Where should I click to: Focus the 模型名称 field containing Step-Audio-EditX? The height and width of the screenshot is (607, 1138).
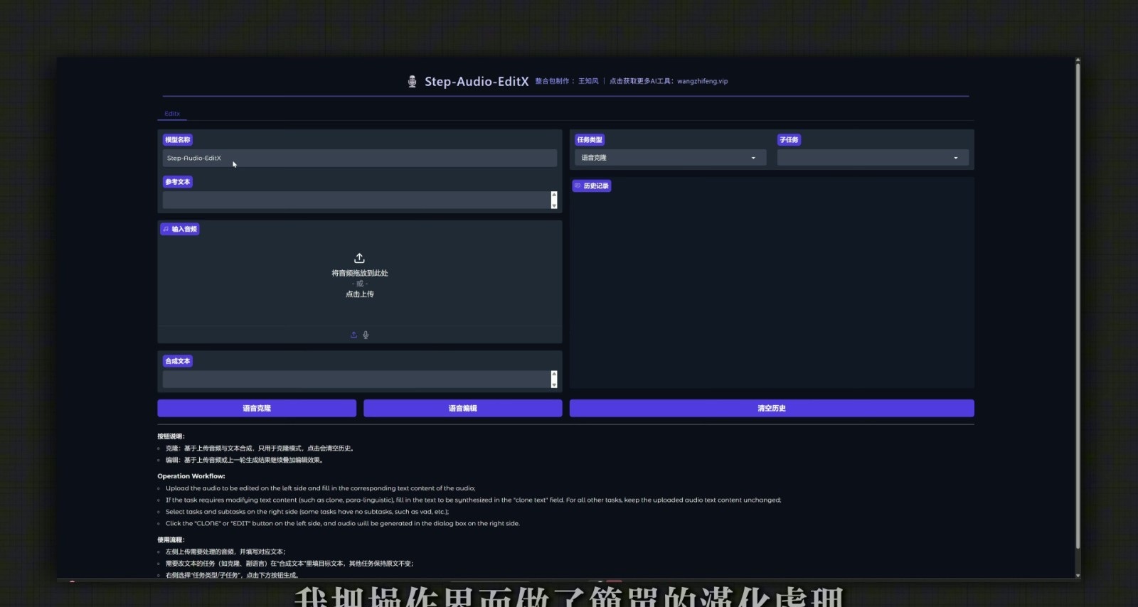pyautogui.click(x=359, y=158)
